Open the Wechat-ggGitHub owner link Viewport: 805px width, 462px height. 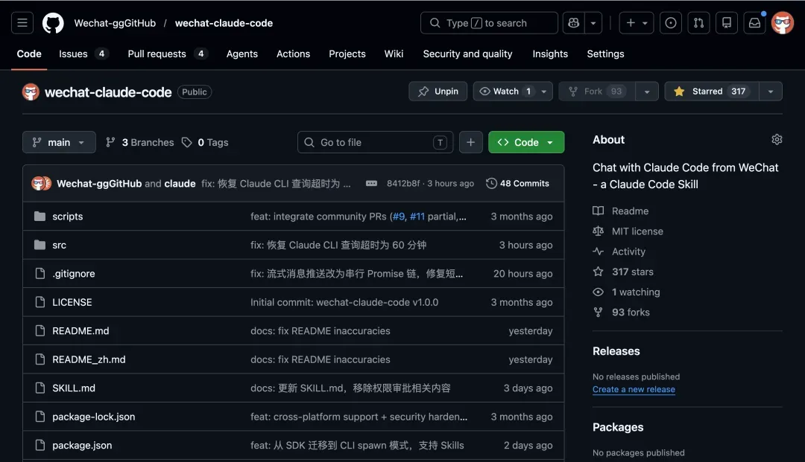(x=115, y=23)
